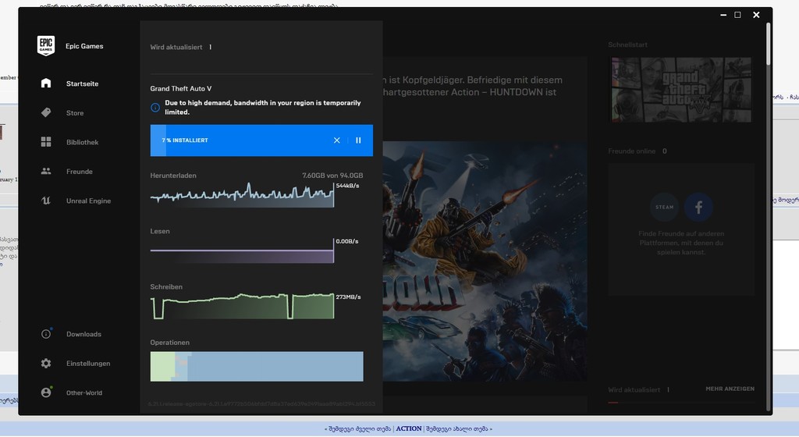Image resolution: width=799 pixels, height=437 pixels.
Task: Click the MEHR ANZEIGEN link
Action: (x=730, y=389)
